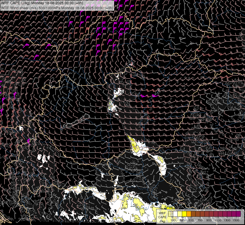Click the 'WRF Wind shear (m/s) 500/1000hPa' title line
Image resolution: width=245 pixels, height=225 pixels.
pos(57,8)
